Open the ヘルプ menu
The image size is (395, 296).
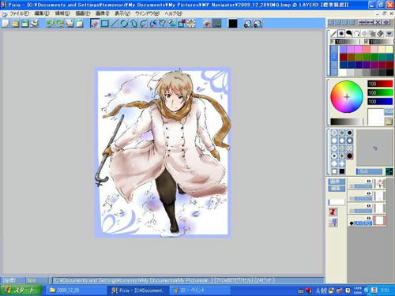pos(173,13)
